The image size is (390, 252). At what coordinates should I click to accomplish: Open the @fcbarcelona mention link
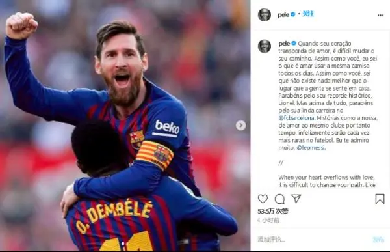(296, 118)
